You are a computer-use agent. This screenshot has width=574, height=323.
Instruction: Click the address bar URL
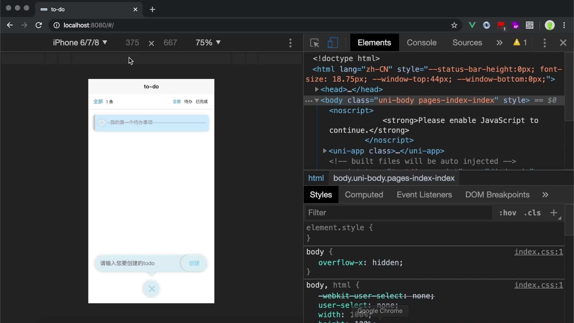coord(88,25)
